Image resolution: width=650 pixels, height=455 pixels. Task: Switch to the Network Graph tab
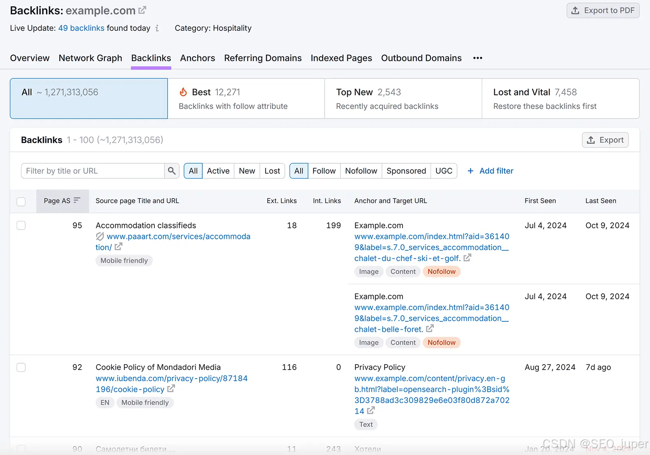pyautogui.click(x=90, y=58)
